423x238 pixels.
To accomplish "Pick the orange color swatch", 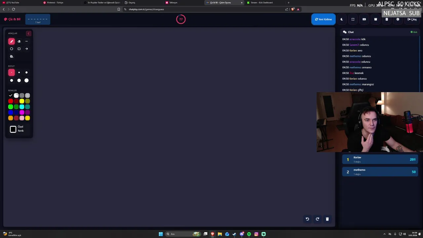I will [x=11, y=118].
